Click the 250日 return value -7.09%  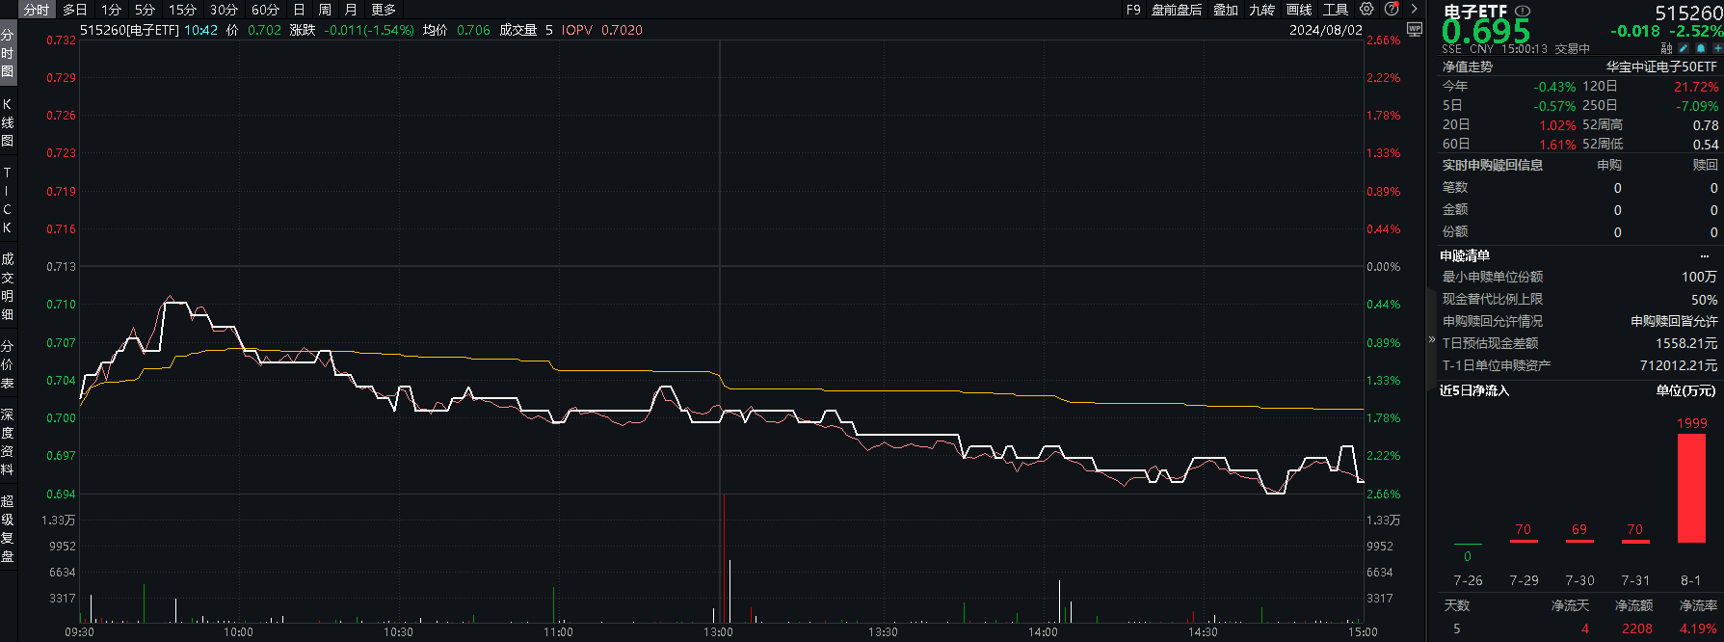point(1697,106)
